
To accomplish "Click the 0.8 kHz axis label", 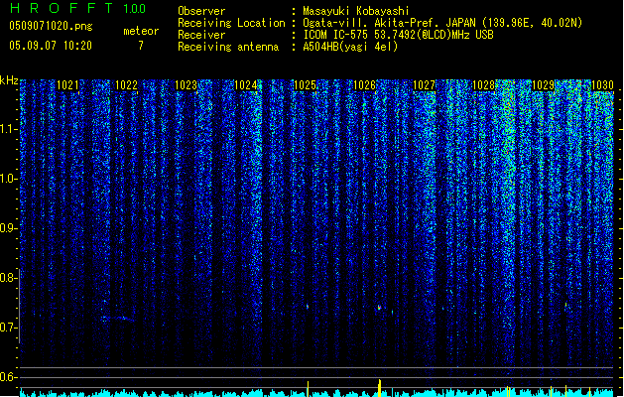I will click(8, 278).
